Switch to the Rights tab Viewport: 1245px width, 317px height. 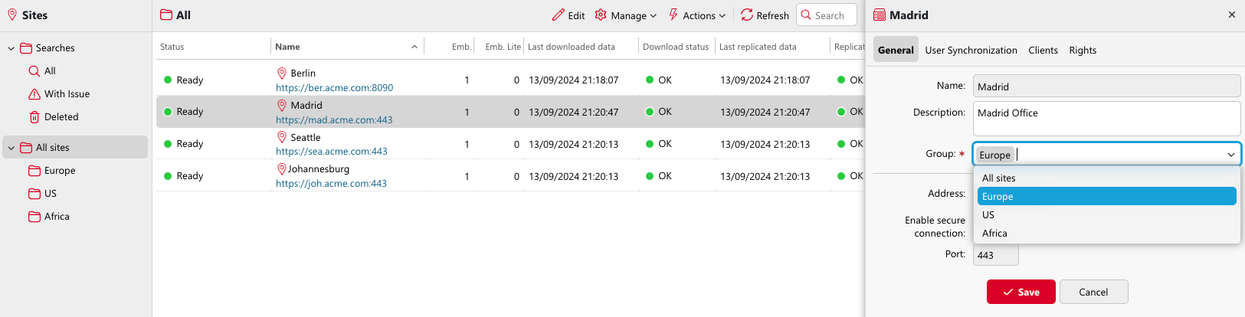(1082, 51)
